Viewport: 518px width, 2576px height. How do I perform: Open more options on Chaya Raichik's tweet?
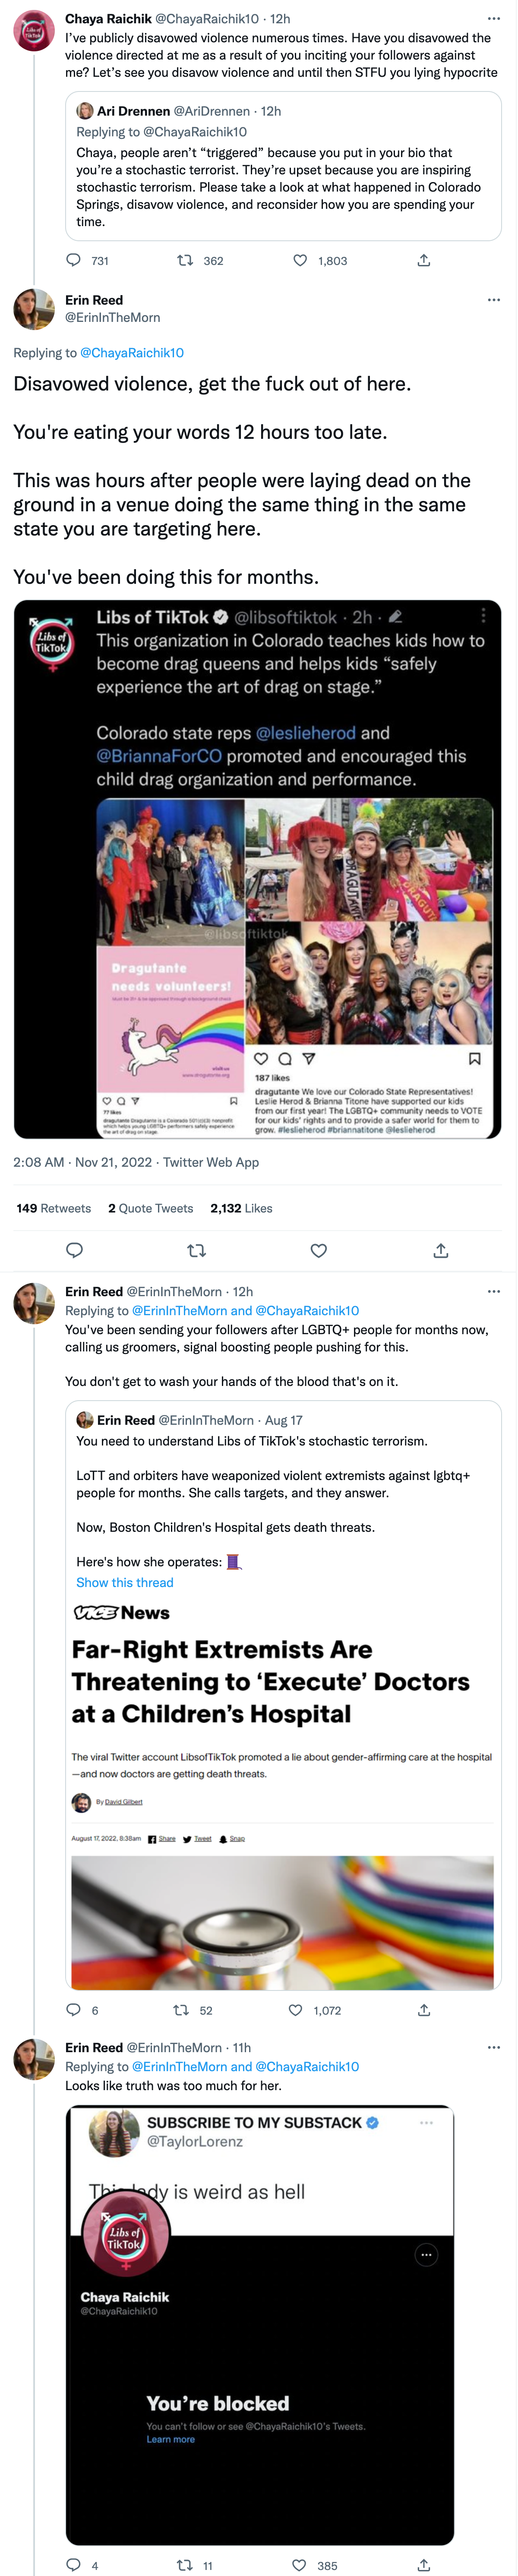[x=493, y=19]
